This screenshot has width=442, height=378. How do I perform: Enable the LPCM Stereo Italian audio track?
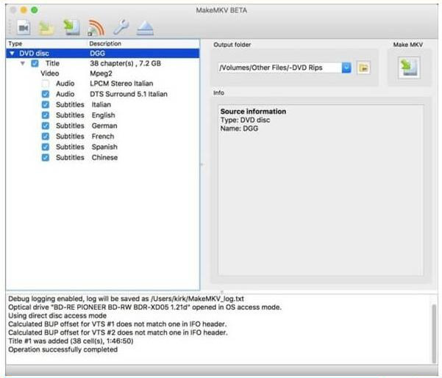[x=46, y=84]
